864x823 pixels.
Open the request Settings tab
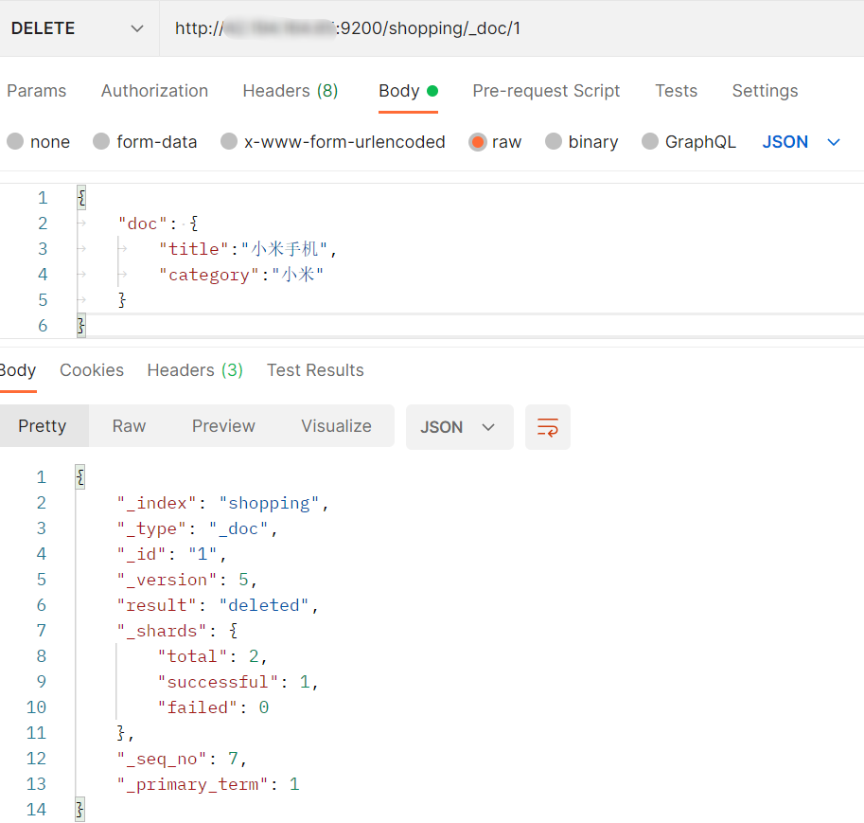tap(765, 91)
